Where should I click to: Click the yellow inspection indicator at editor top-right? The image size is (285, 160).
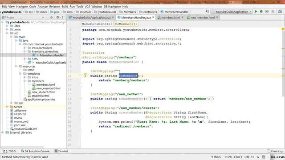283,29
